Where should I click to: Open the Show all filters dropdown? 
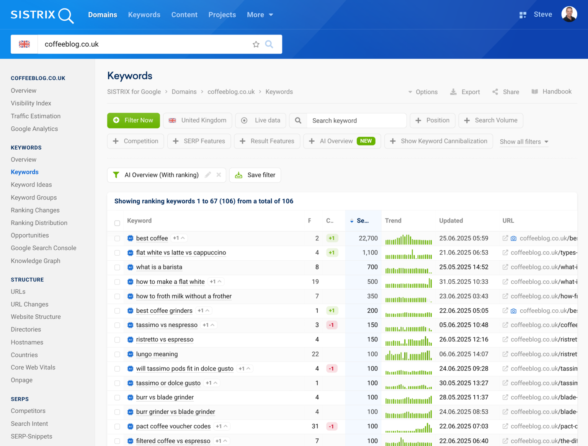tap(523, 142)
